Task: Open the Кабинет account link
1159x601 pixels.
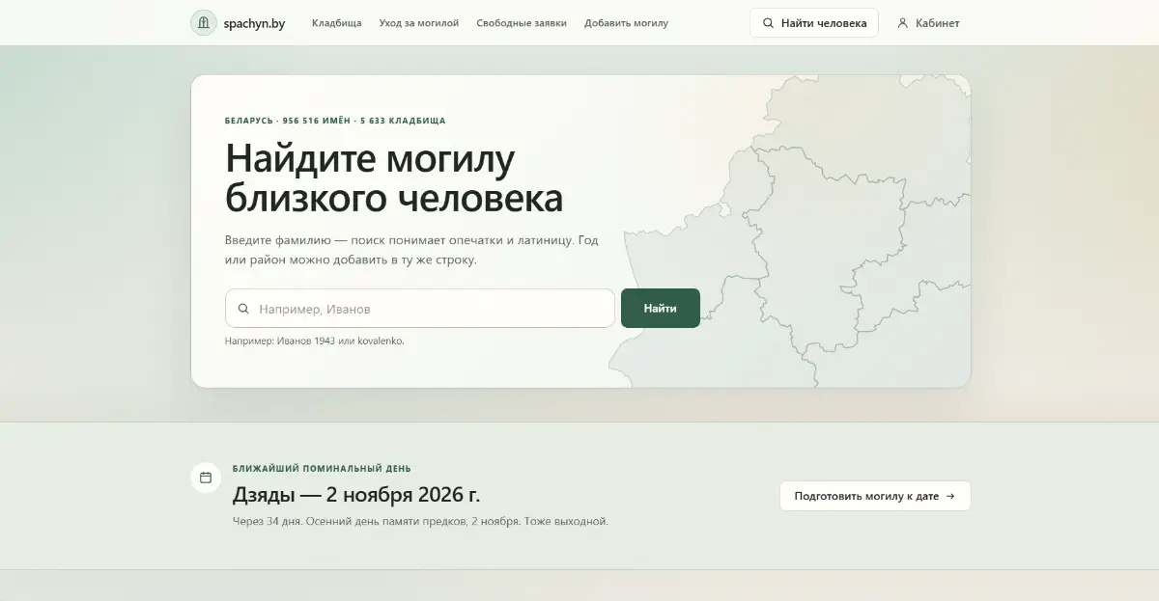Action: [928, 23]
